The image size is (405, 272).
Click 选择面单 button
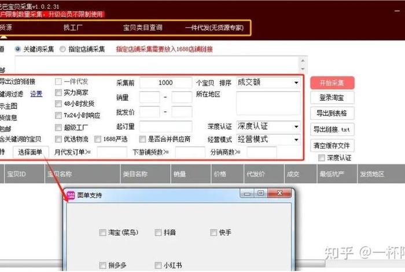pos(31,152)
